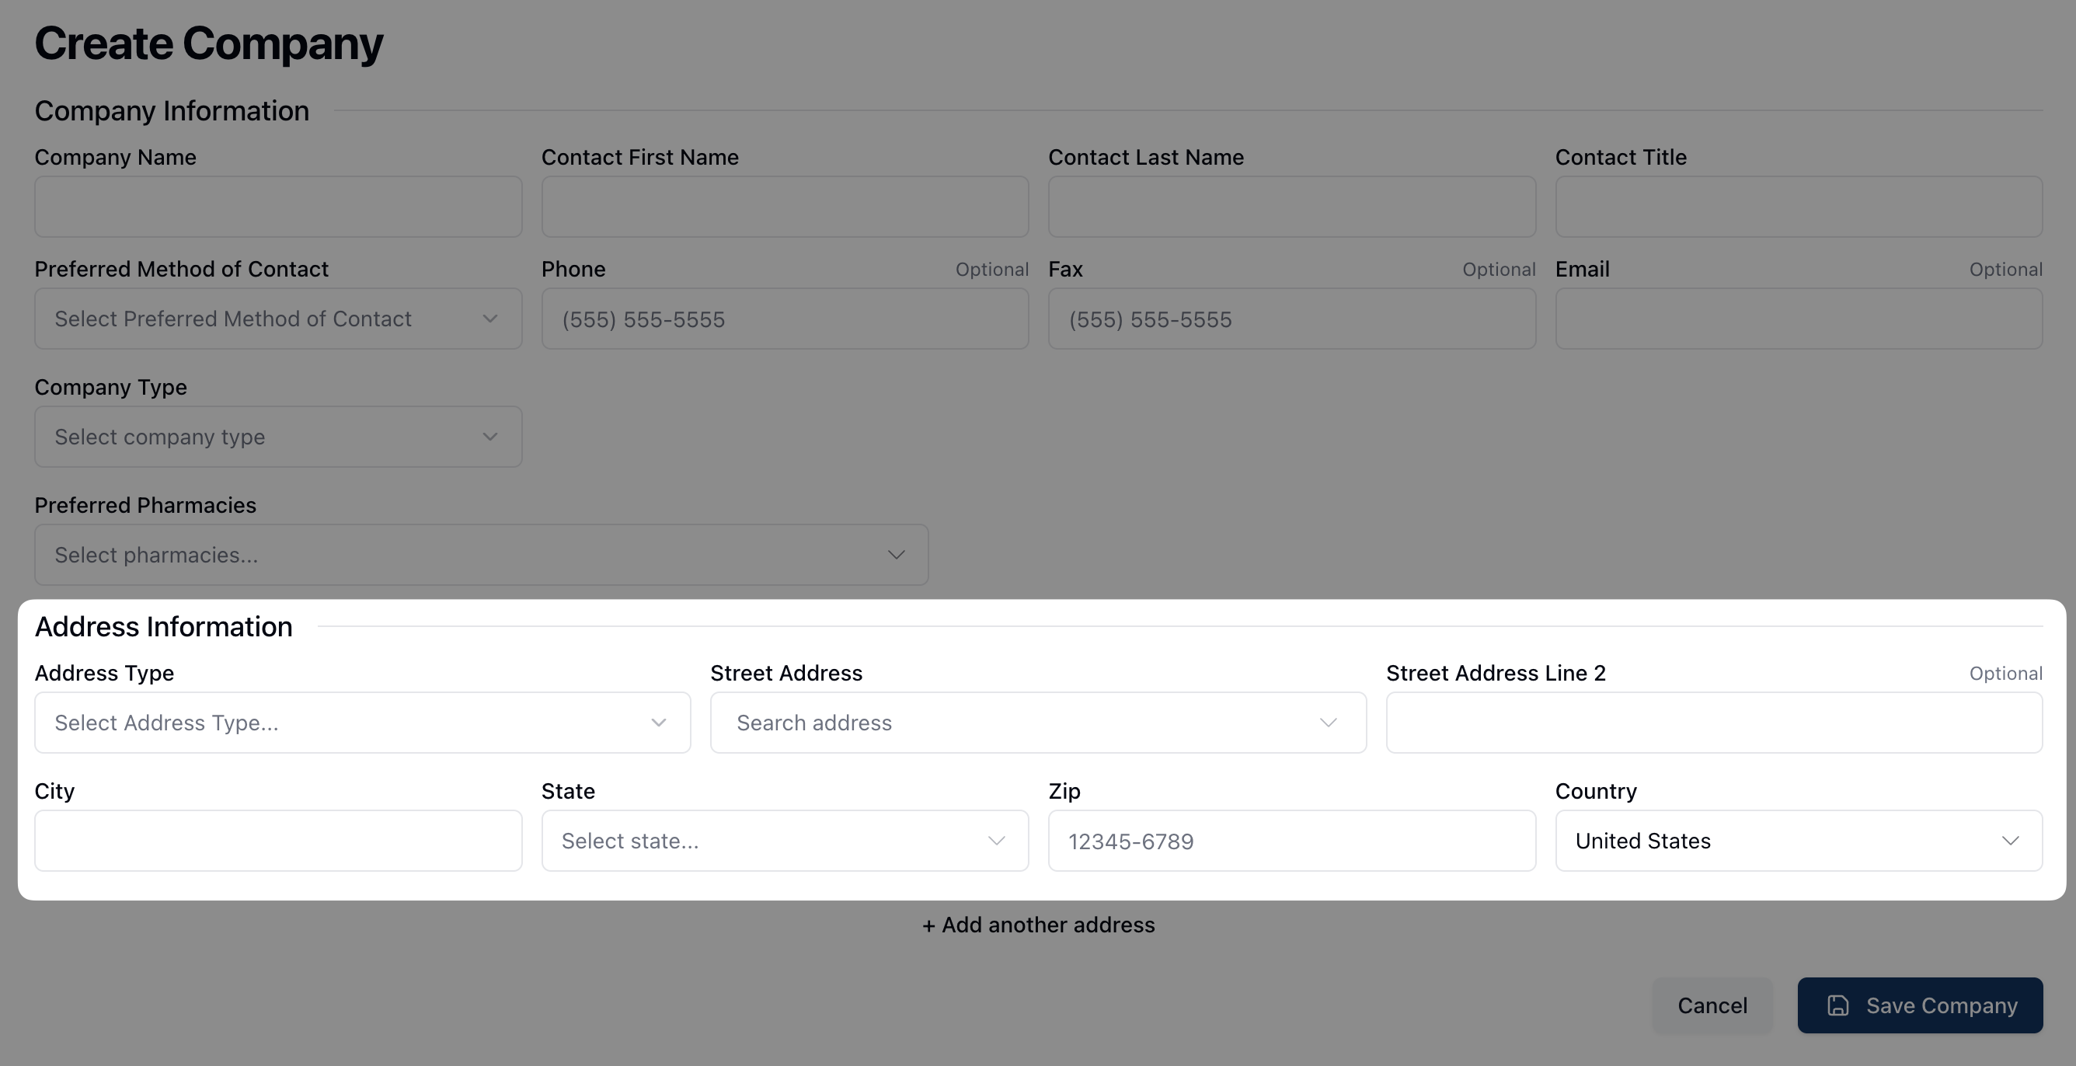The width and height of the screenshot is (2076, 1066).
Task: Click the Add another address link
Action: point(1038,925)
